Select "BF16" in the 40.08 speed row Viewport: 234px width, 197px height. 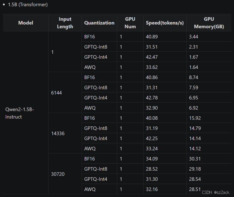tap(90, 118)
